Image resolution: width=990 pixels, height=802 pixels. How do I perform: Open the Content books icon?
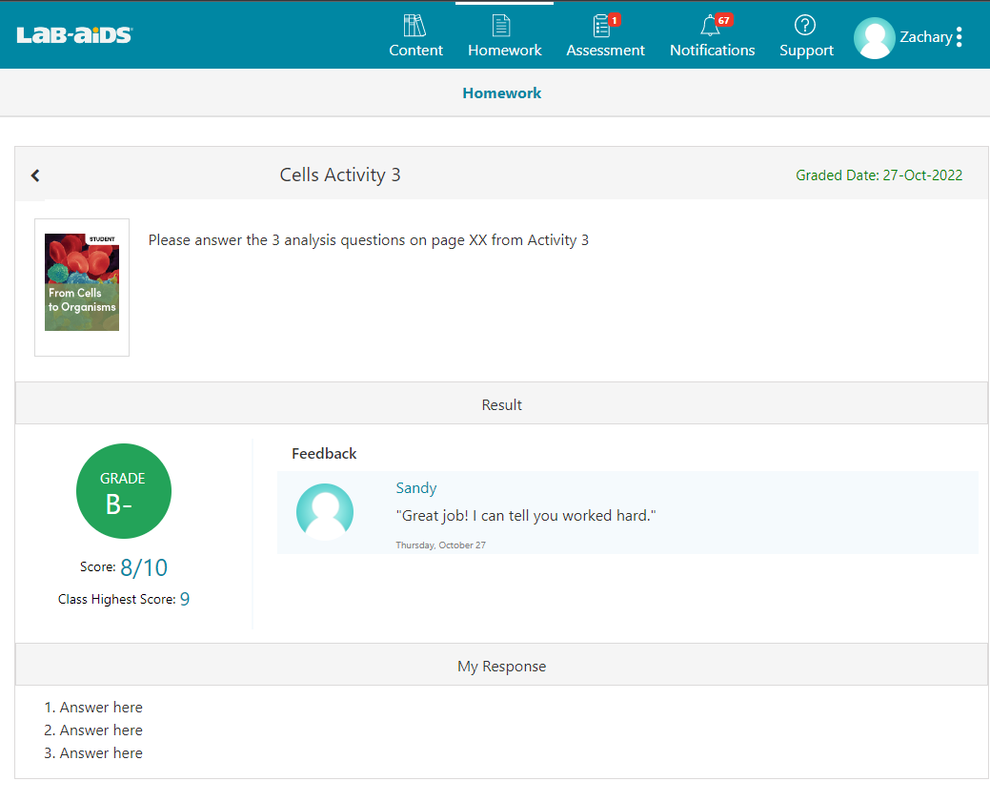[x=414, y=26]
